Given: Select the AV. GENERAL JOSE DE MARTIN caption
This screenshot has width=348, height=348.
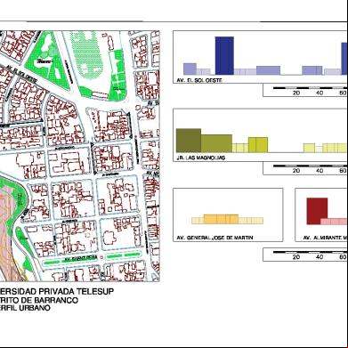Looking at the screenshot, I should (x=214, y=238).
